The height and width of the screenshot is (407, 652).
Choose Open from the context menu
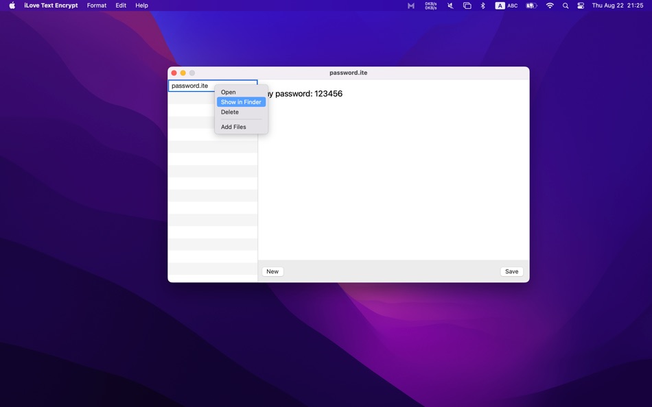(229, 92)
